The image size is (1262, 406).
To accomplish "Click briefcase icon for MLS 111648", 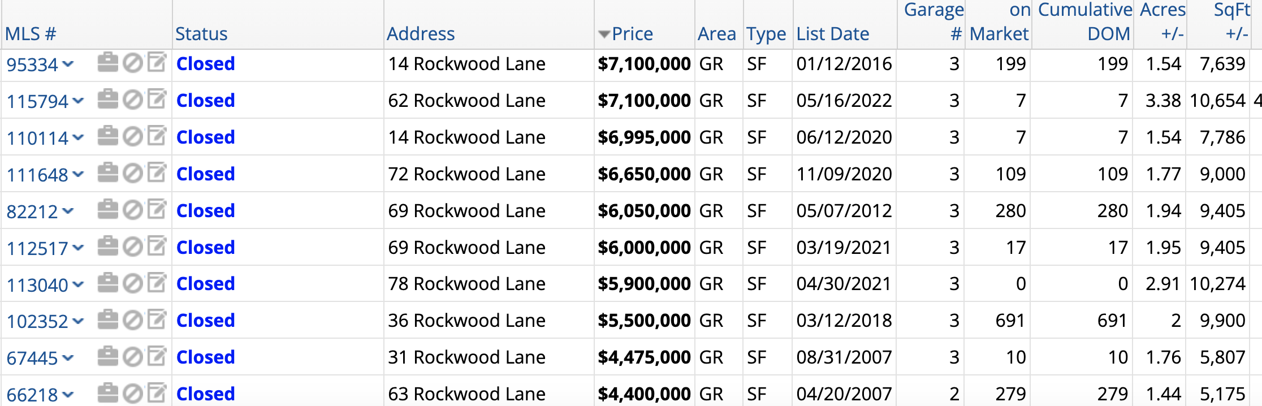I will (x=107, y=172).
